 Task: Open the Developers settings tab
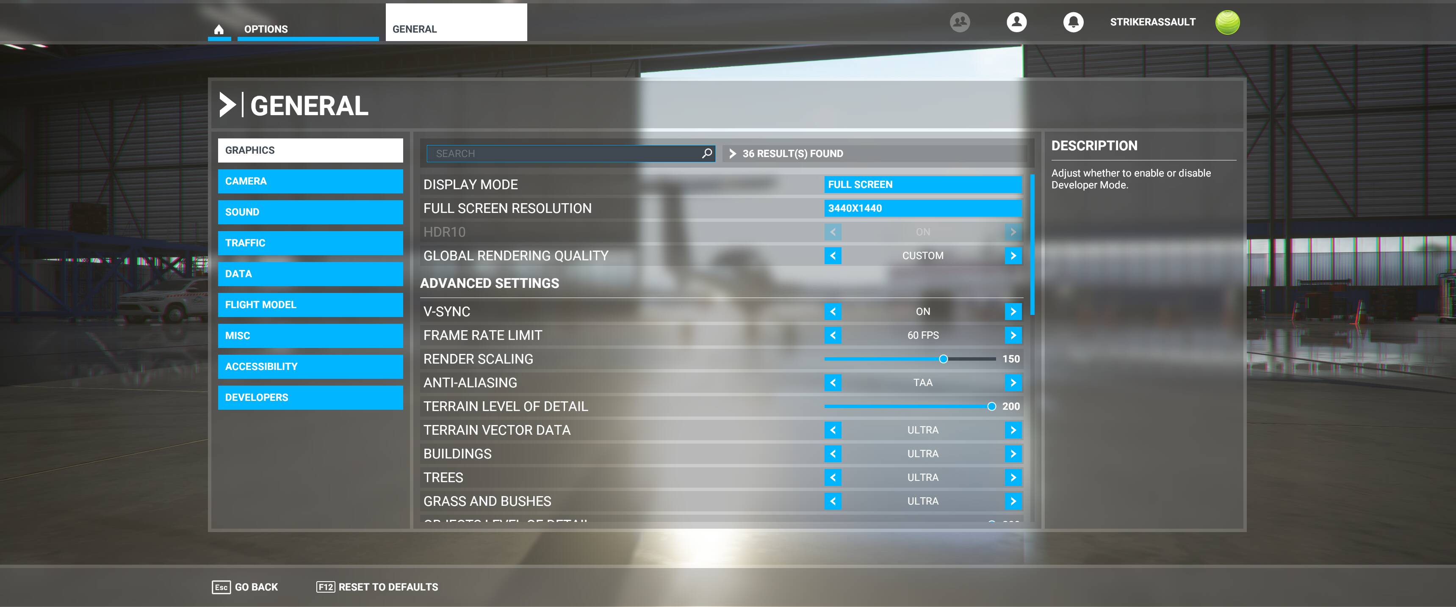click(310, 397)
